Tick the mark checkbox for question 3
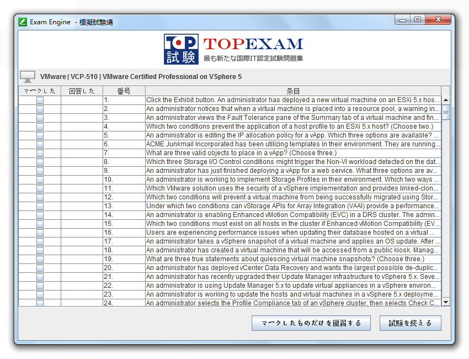Viewport: 469px width, 359px height. pos(40,118)
